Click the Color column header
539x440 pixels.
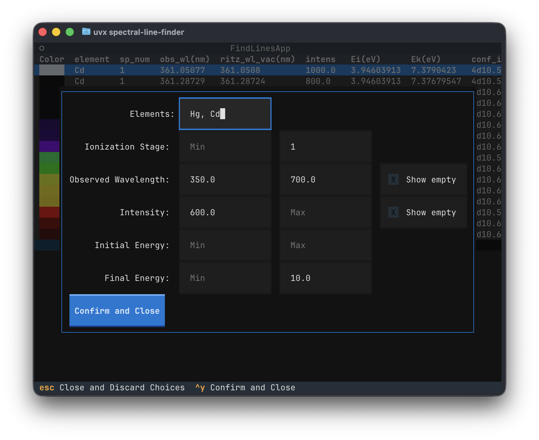(52, 59)
